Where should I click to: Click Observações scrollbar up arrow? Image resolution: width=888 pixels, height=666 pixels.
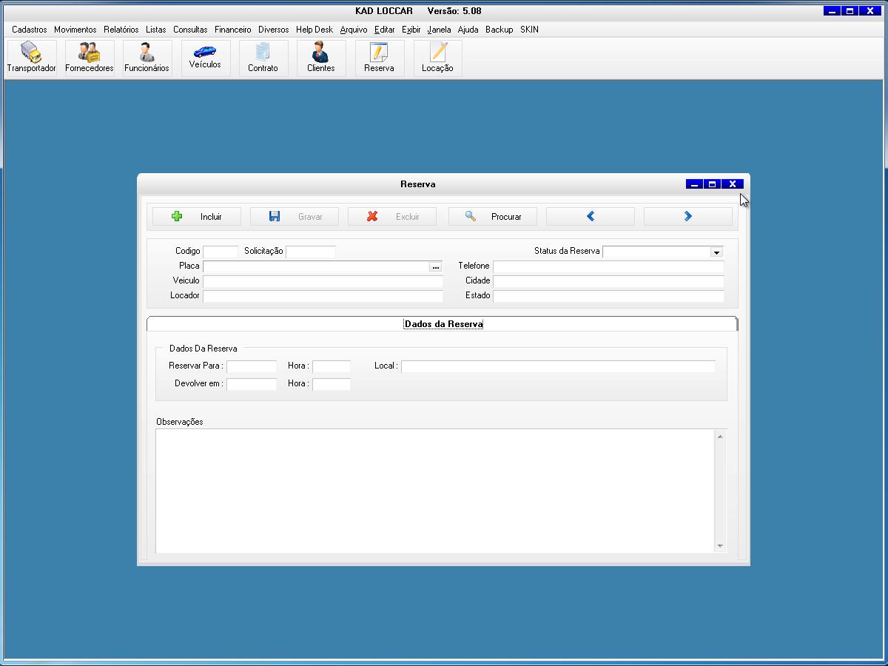point(720,437)
